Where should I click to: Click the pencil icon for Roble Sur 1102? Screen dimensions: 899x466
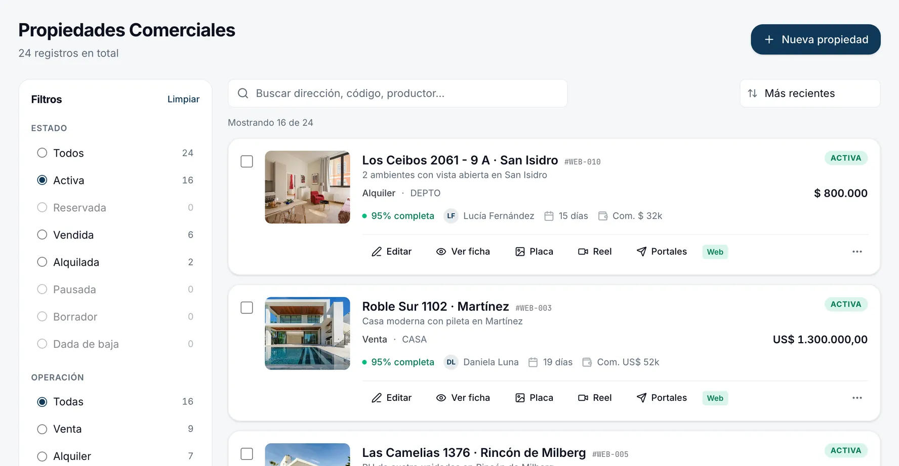coord(377,398)
